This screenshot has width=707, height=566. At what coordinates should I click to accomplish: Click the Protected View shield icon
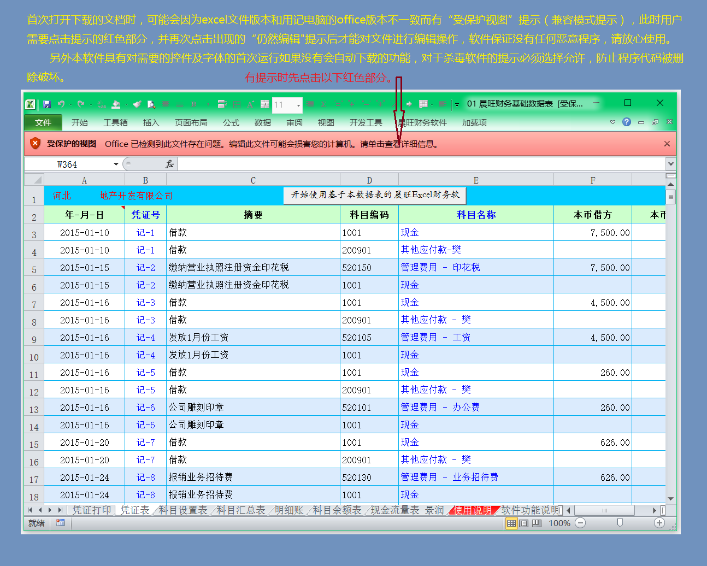[35, 144]
